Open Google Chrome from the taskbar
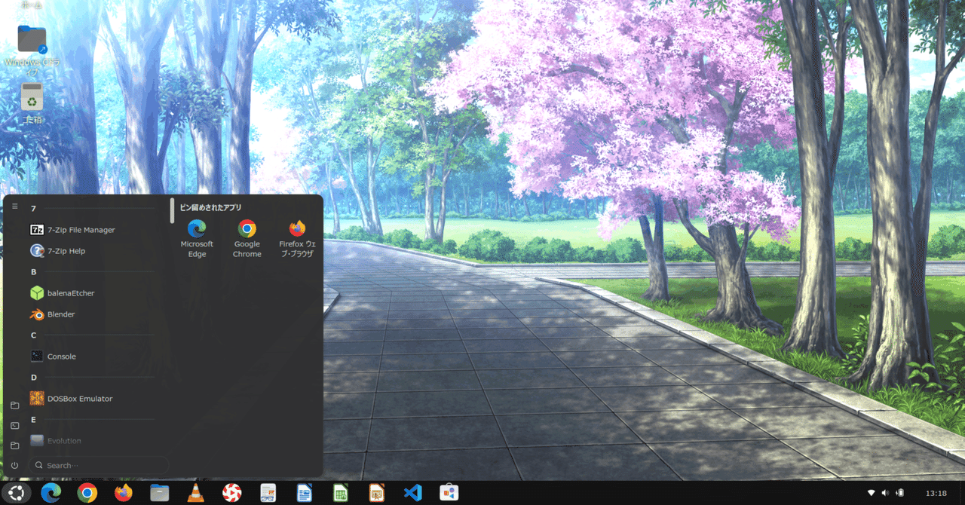The width and height of the screenshot is (965, 505). [87, 492]
